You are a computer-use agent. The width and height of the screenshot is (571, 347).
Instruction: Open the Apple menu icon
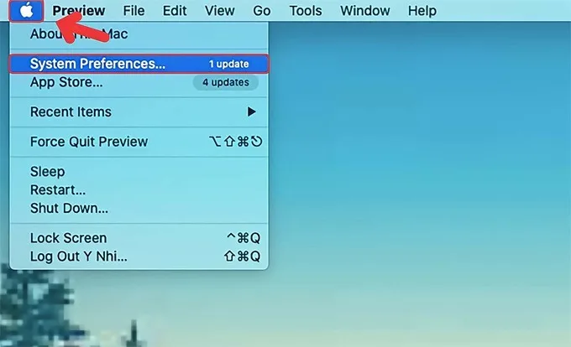(x=26, y=11)
